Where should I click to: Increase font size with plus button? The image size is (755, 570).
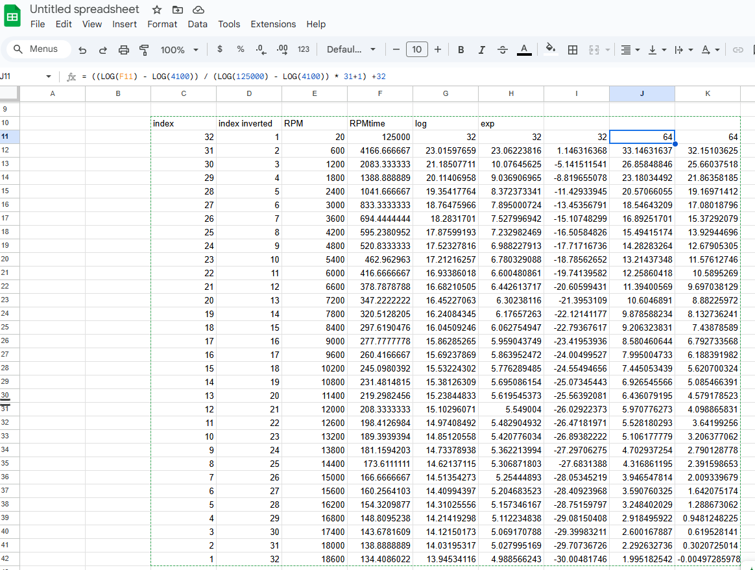[x=438, y=50]
